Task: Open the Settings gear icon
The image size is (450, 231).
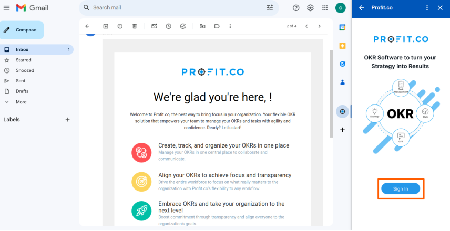Action: [310, 8]
